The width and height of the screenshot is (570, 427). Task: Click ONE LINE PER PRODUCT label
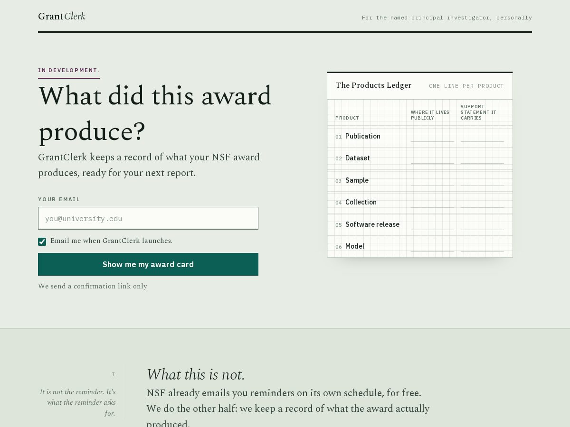(466, 86)
